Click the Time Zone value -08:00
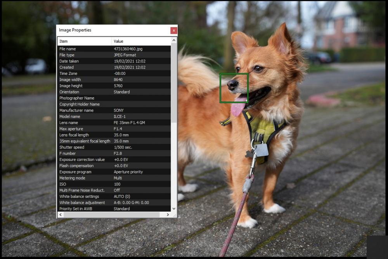 (120, 73)
